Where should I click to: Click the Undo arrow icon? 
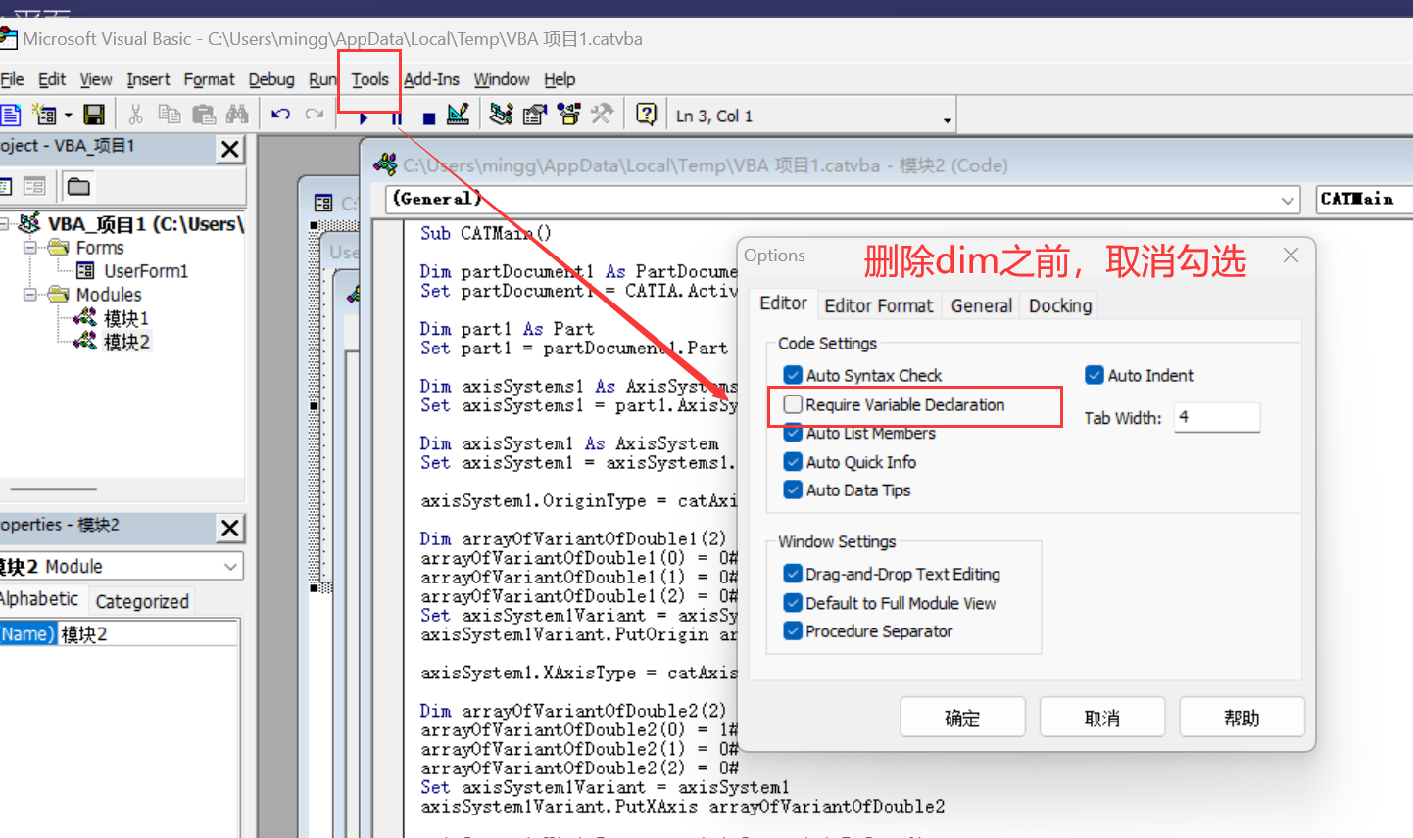pos(281,115)
